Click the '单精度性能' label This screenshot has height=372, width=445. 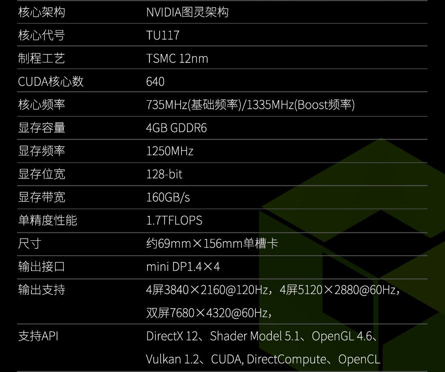[48, 221]
